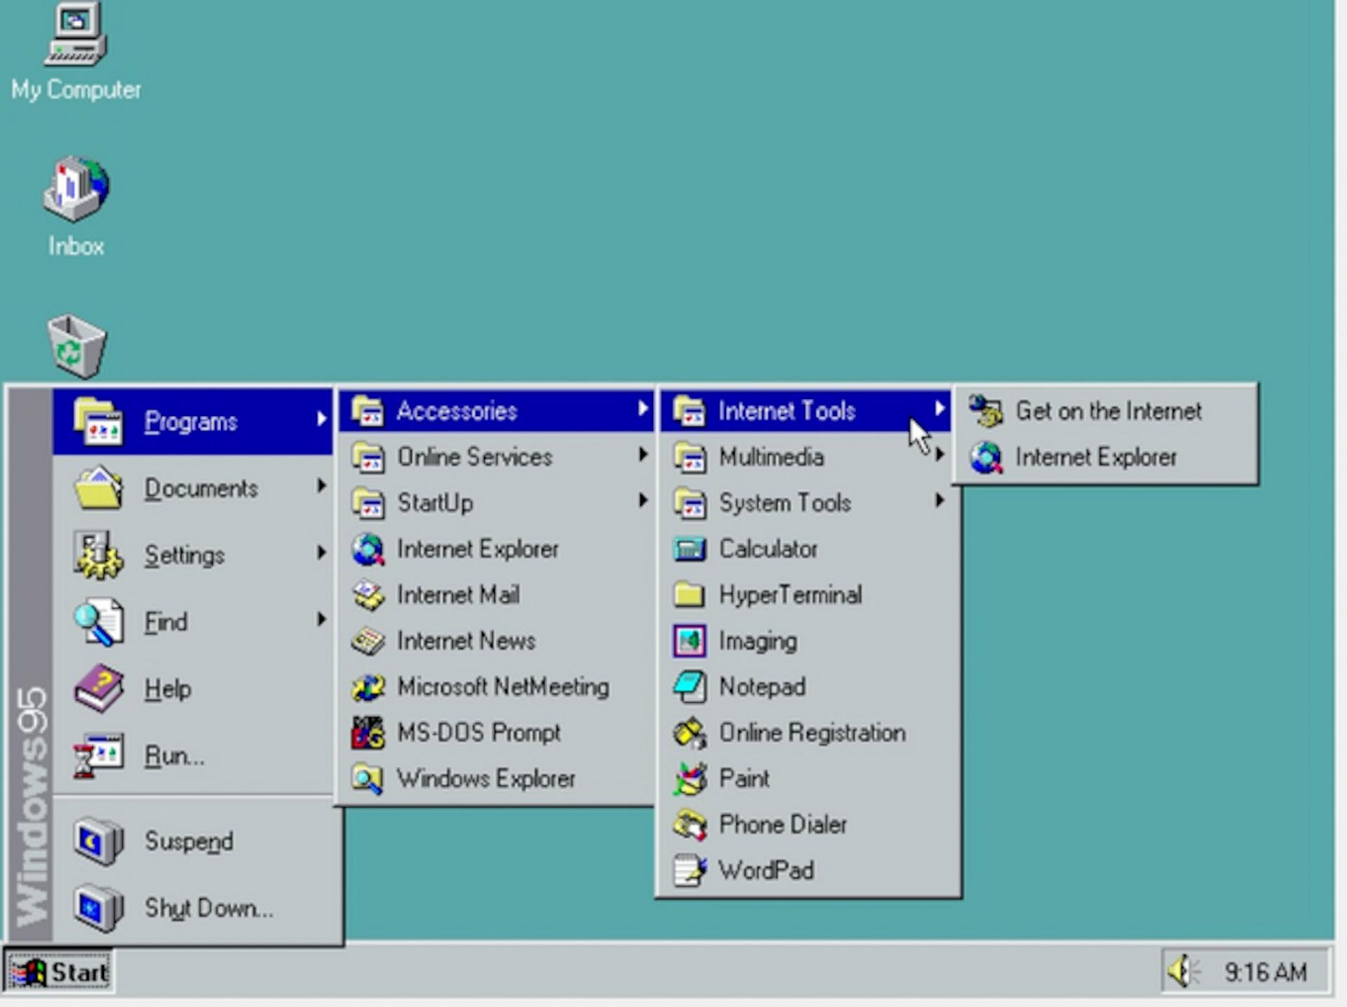Select Get on the Internet
This screenshot has width=1347, height=1007.
coord(1107,411)
